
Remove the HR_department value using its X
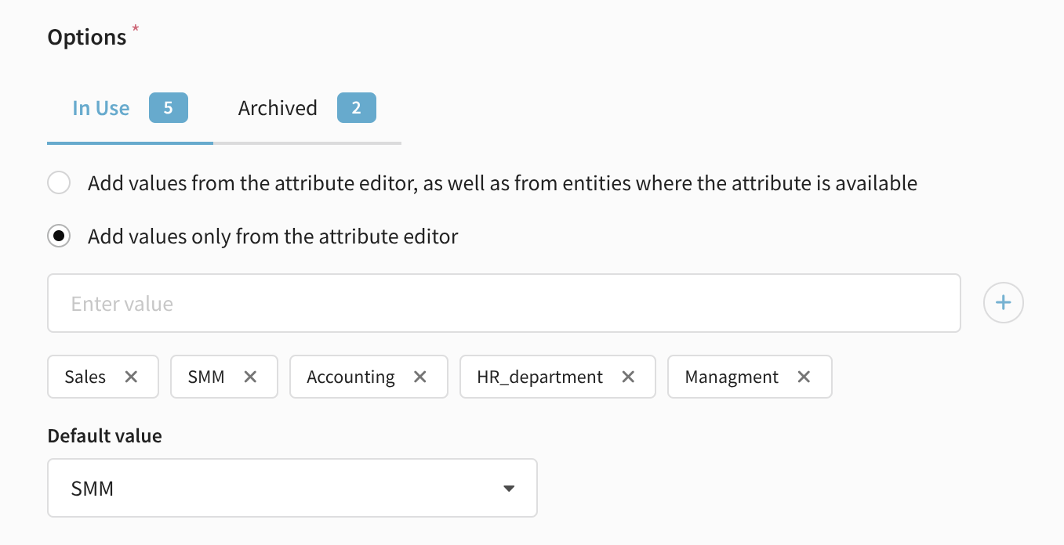coord(628,377)
